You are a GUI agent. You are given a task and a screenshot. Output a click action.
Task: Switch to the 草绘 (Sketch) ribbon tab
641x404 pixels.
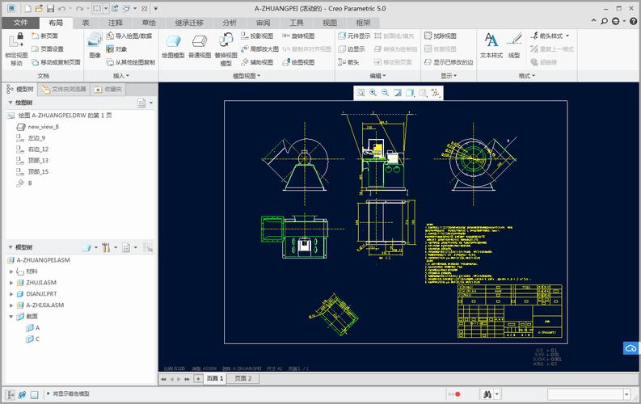click(x=149, y=23)
